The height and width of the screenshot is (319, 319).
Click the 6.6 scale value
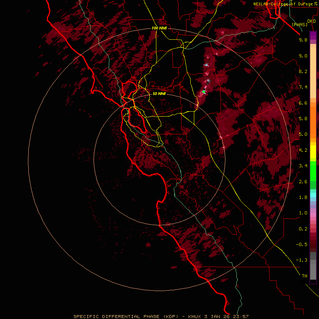tap(303, 103)
